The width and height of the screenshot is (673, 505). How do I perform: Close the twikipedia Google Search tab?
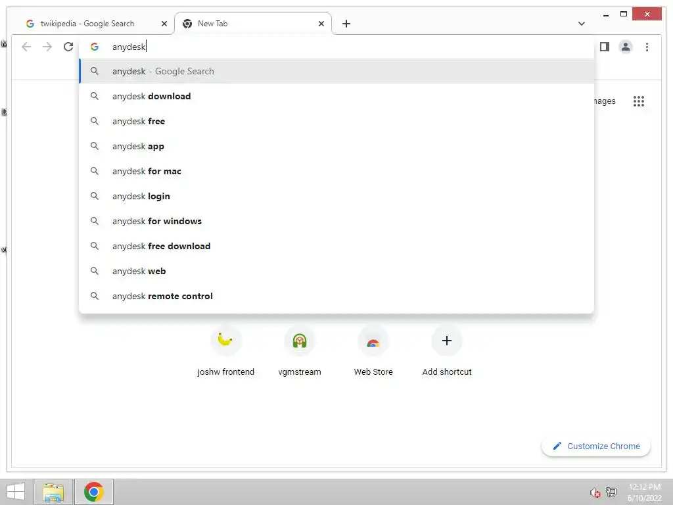(x=164, y=24)
